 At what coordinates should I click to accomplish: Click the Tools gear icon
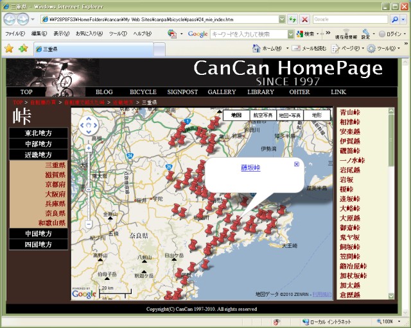tap(371, 49)
